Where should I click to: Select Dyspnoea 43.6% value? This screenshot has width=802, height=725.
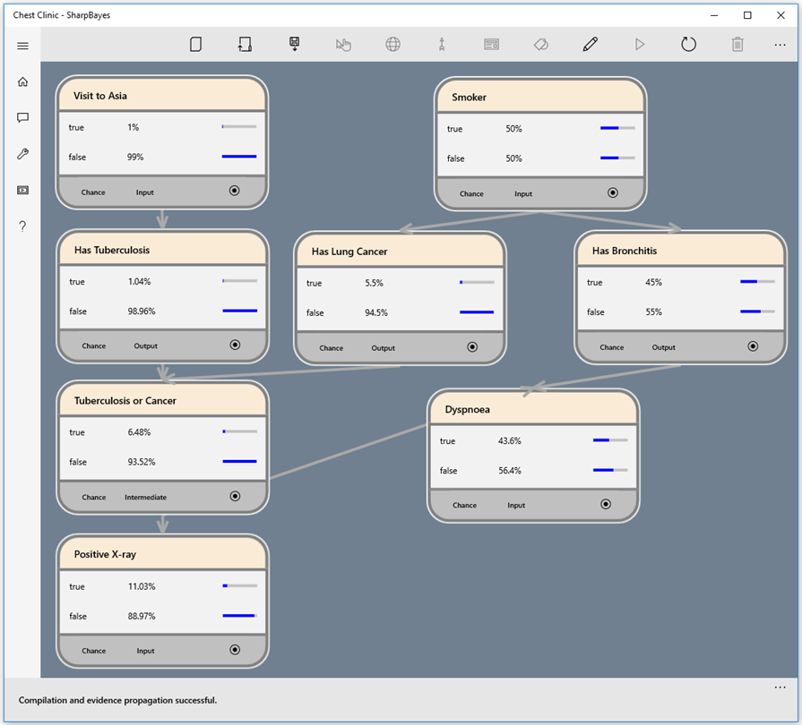point(510,441)
